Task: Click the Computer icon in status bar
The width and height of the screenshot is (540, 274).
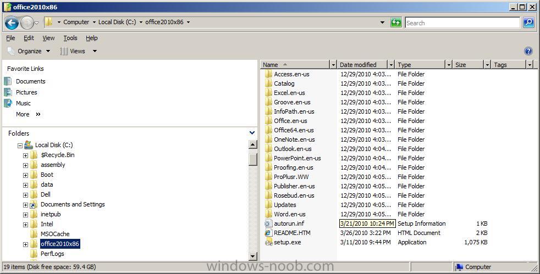Action: 459,267
